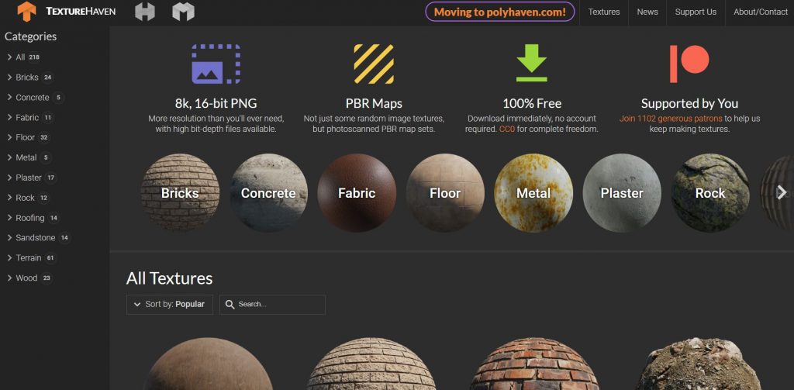
Task: Follow the 'Join 1102 generous patrons' link
Action: click(671, 119)
